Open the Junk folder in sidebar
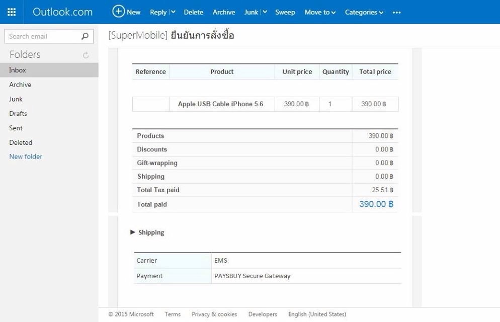 tap(16, 99)
